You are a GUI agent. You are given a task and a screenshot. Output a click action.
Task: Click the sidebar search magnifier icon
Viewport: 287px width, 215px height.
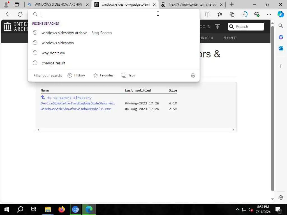[x=281, y=26]
